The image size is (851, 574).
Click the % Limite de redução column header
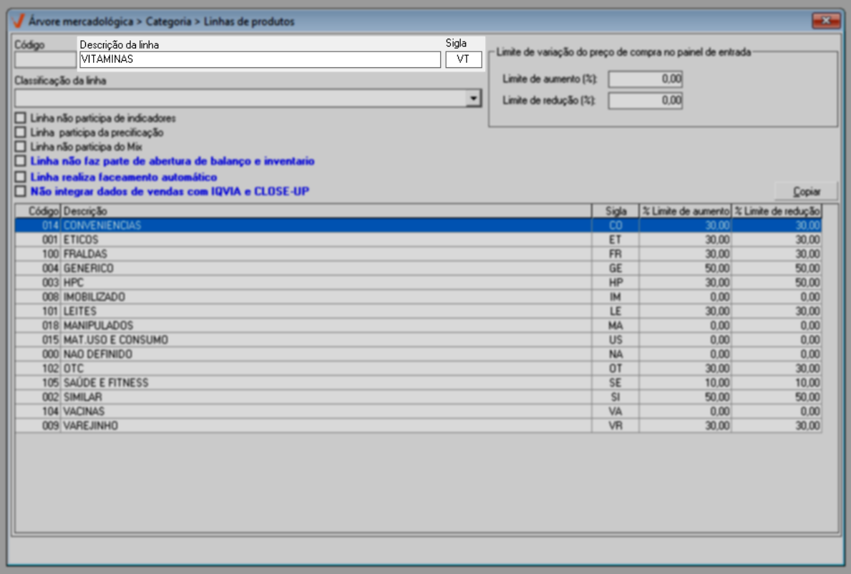[776, 211]
